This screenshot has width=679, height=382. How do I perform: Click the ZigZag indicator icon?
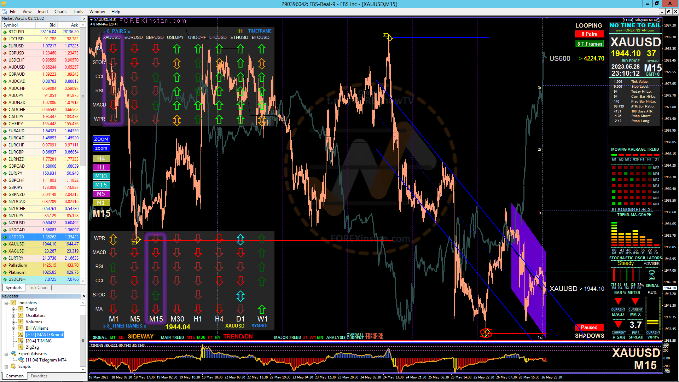(x=21, y=347)
